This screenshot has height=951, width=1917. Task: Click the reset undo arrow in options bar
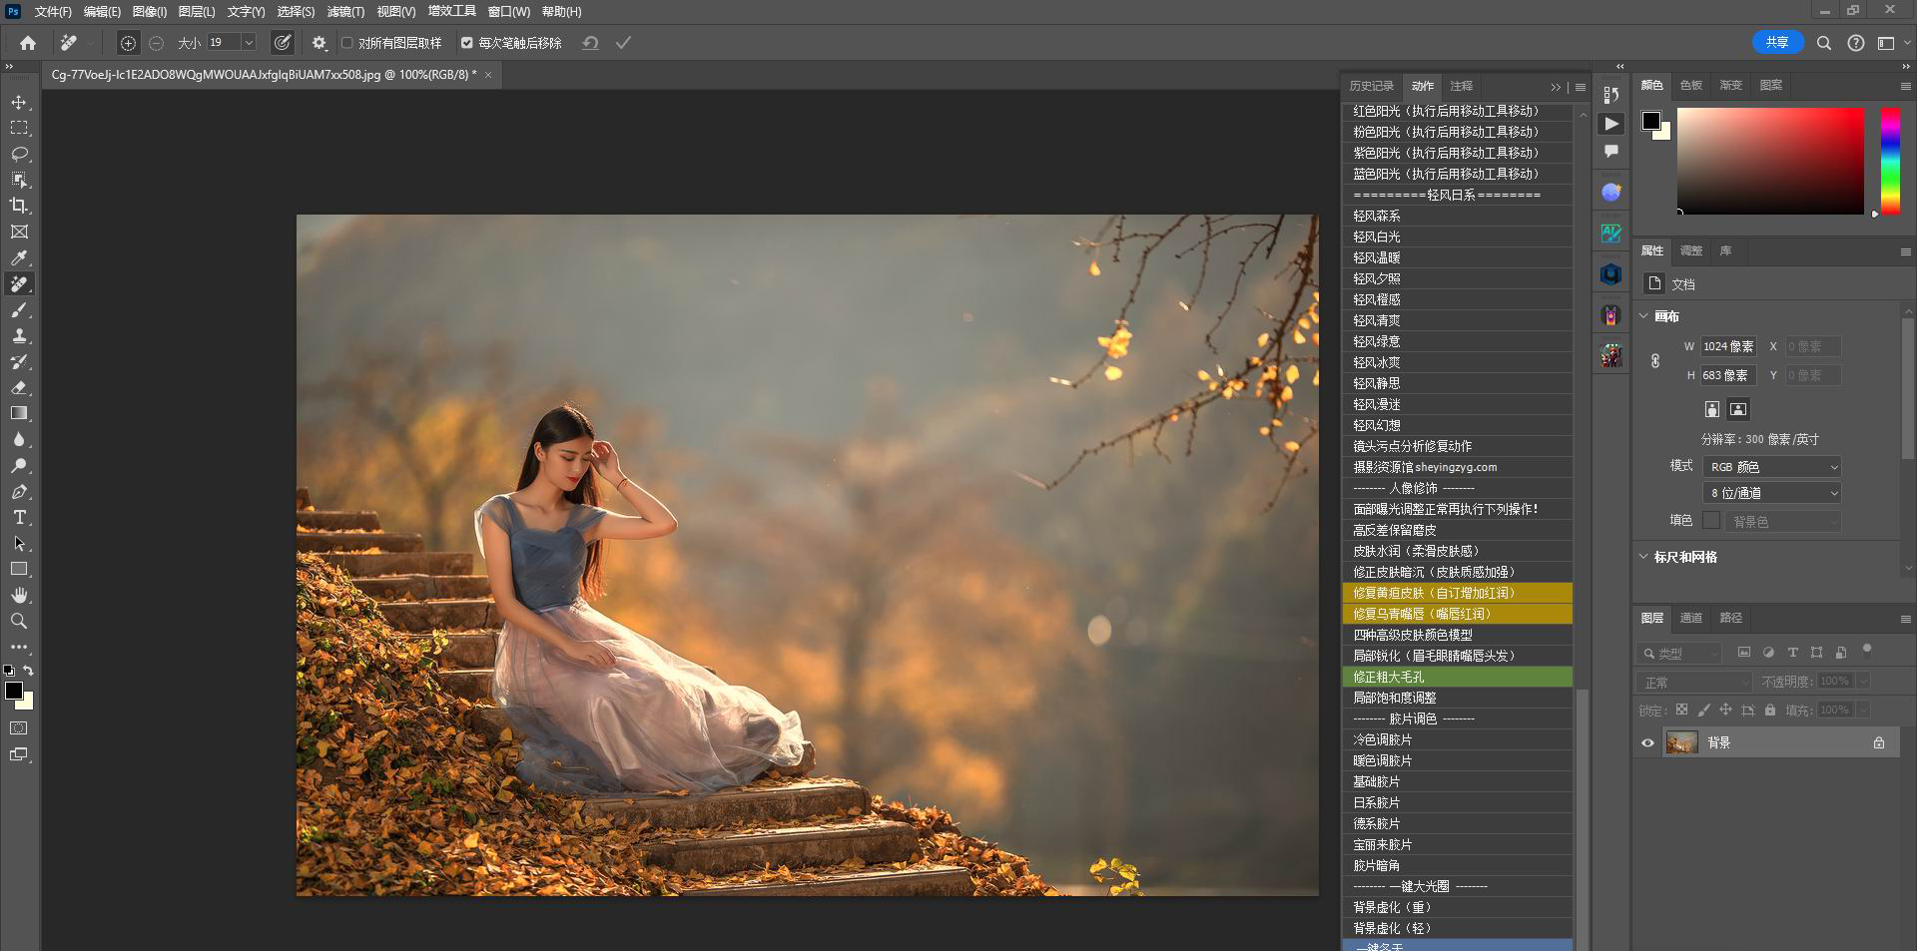click(x=591, y=43)
